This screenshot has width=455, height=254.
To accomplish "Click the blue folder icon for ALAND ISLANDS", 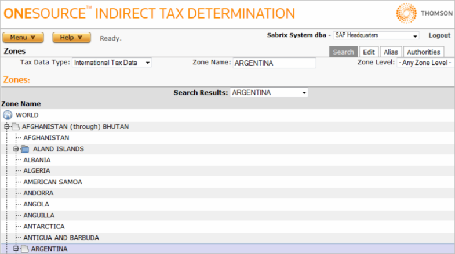I will click(25, 149).
